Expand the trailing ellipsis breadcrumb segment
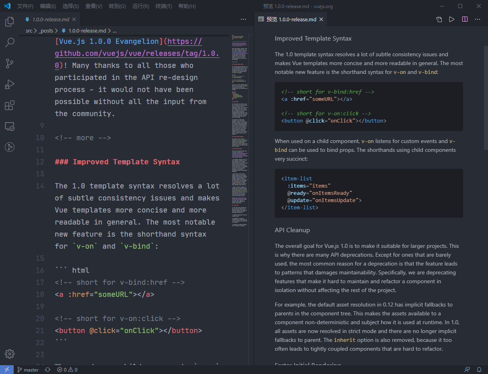 point(115,31)
